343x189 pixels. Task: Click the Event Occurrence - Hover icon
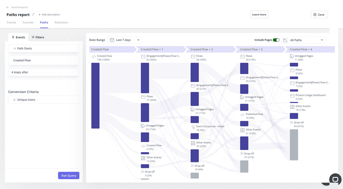tap(193, 127)
